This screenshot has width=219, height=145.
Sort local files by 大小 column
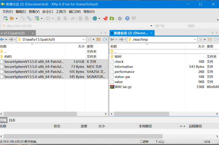tap(75, 46)
